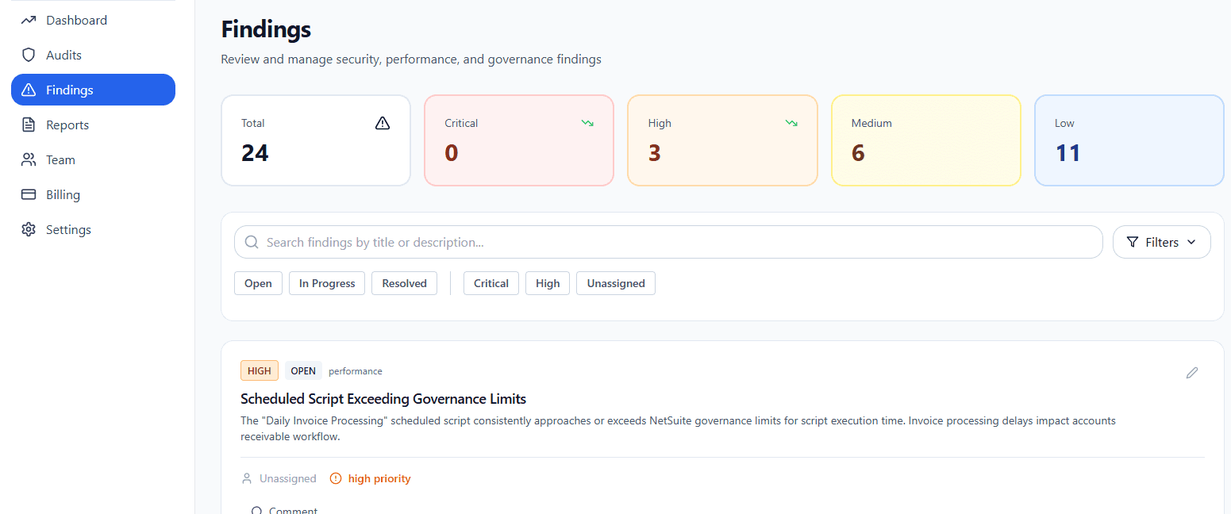The image size is (1231, 514).
Task: Select the Critical findings summary card
Action: point(519,140)
